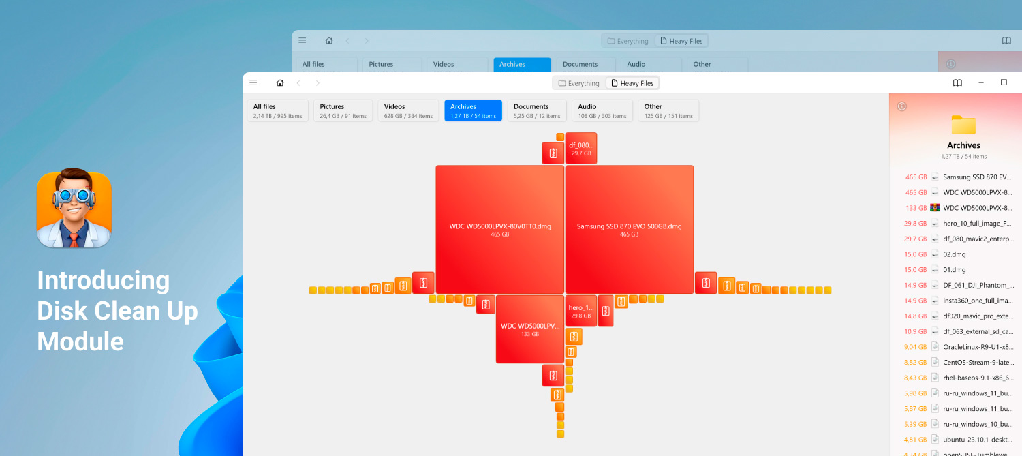
Task: Click the Archives folder icon in sidebar
Action: pyautogui.click(x=963, y=125)
